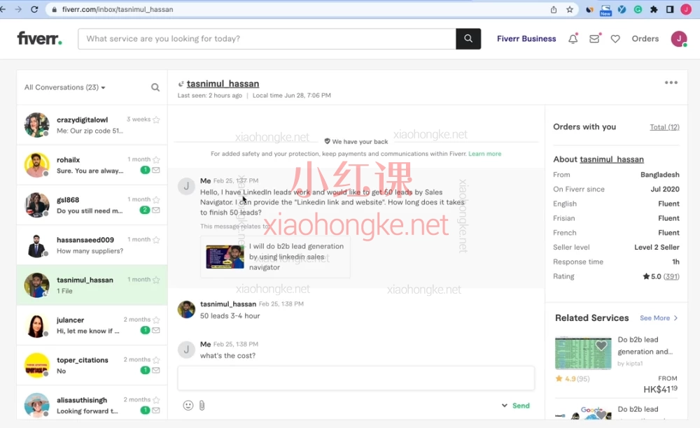Click the Send message button

tap(521, 405)
